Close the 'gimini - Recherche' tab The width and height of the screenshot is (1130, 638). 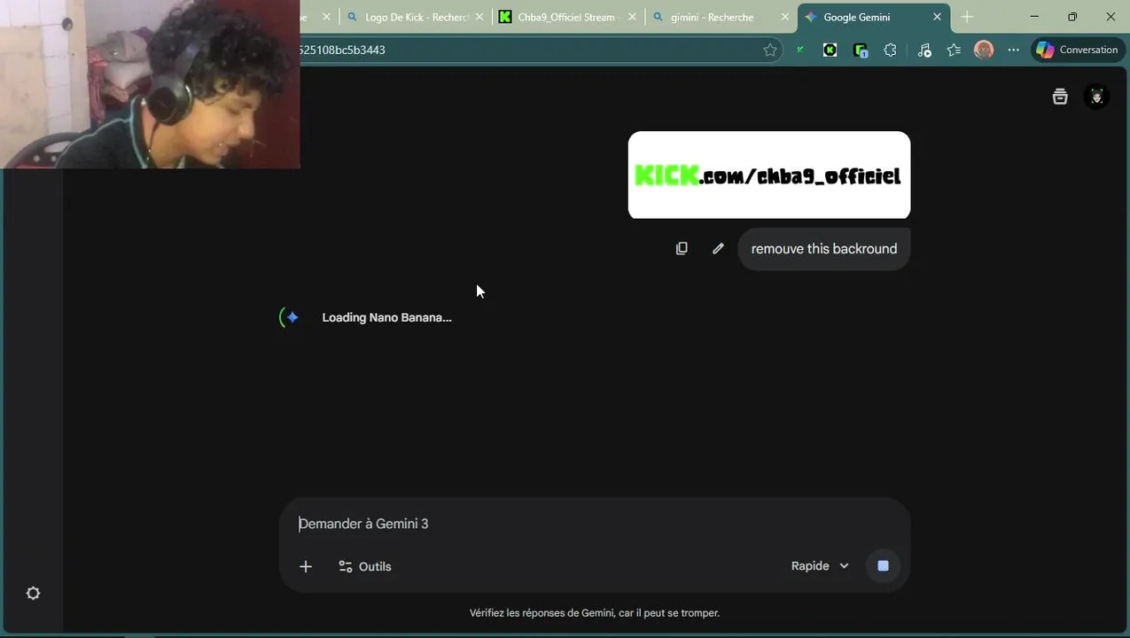pos(784,17)
